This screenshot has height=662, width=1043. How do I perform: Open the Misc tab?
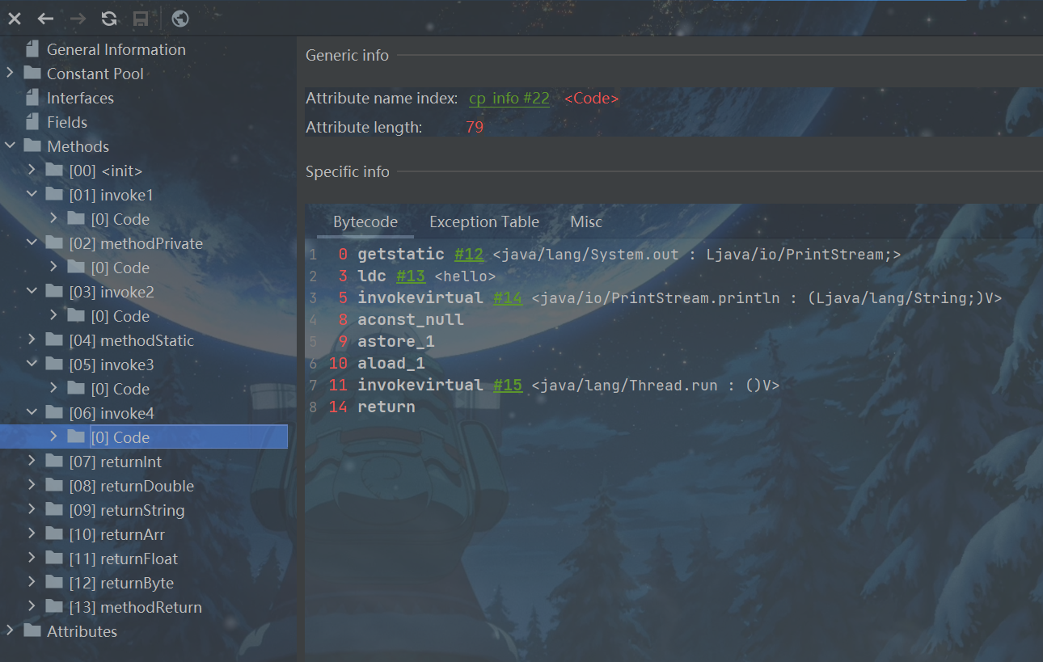pos(586,222)
